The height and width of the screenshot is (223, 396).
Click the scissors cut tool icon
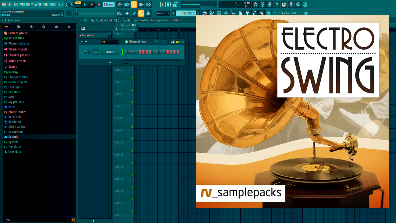(x=263, y=4)
